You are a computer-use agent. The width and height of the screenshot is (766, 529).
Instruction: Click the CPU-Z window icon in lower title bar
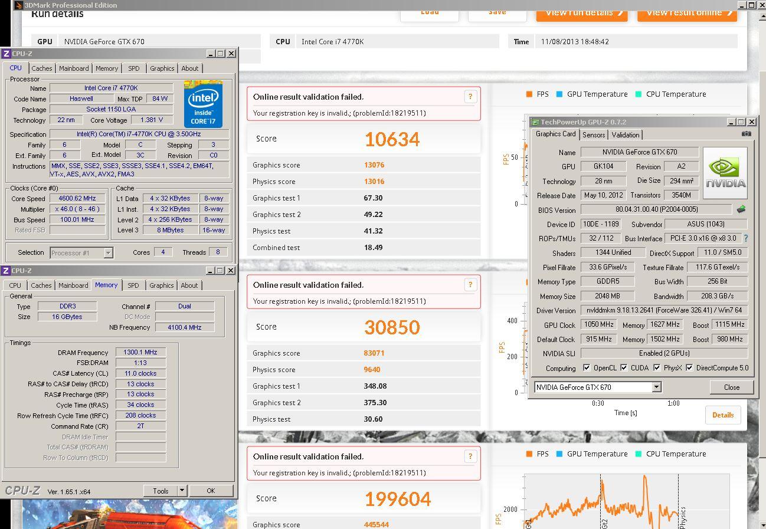click(x=6, y=270)
